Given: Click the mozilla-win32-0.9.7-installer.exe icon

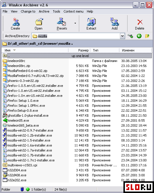Looking at the screenshot, I should click(x=5, y=130).
